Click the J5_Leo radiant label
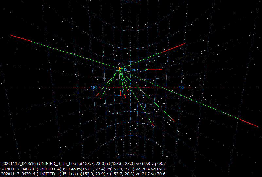Screen dimensions: 262x177 tap(130, 70)
